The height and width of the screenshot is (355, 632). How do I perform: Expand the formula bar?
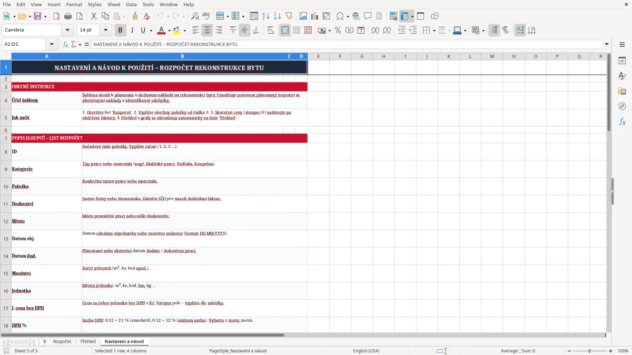coord(607,44)
